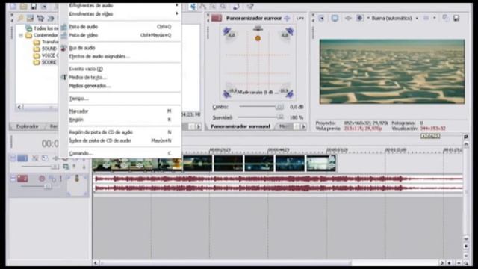Click the front-left speaker icon in surround panner

(x=227, y=31)
